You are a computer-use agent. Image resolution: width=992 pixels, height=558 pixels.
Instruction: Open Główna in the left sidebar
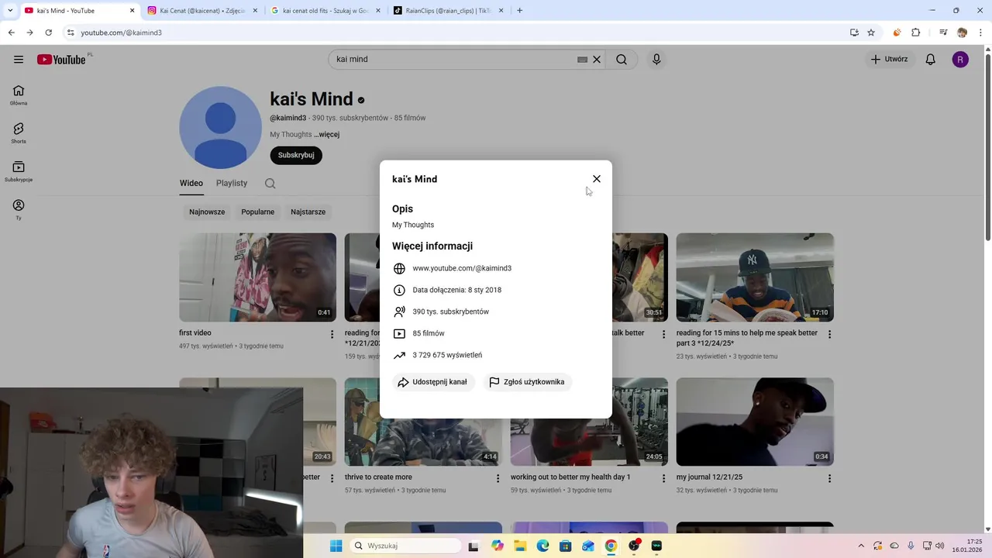point(19,95)
